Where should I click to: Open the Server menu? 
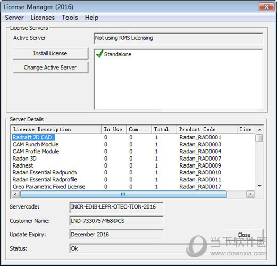point(14,18)
